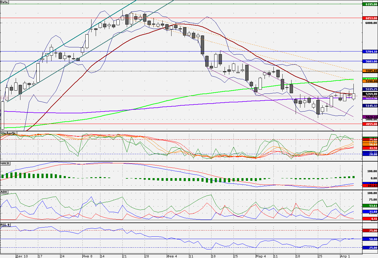
Task: Click the ADX 75.00 axis value
Action: click(373, 199)
